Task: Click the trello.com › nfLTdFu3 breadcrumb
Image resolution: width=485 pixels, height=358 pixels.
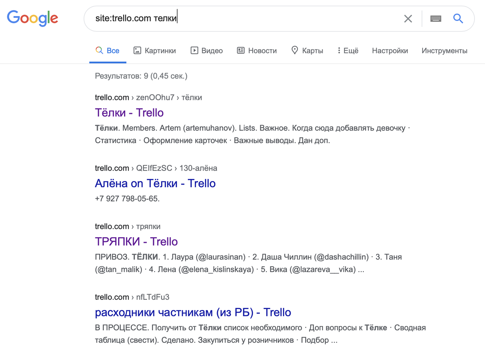Action: [132, 297]
